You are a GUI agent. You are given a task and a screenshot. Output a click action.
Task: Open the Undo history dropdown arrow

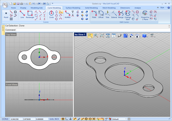coord(36,3)
